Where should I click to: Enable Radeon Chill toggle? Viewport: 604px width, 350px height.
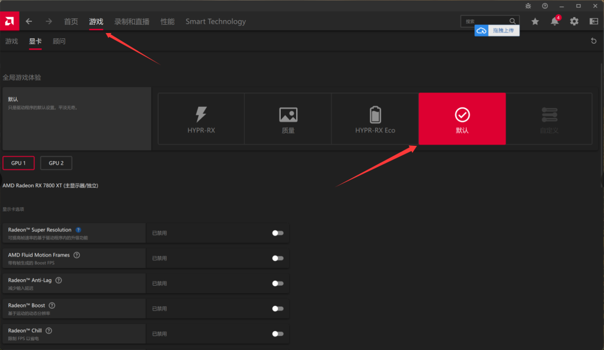[x=278, y=334]
